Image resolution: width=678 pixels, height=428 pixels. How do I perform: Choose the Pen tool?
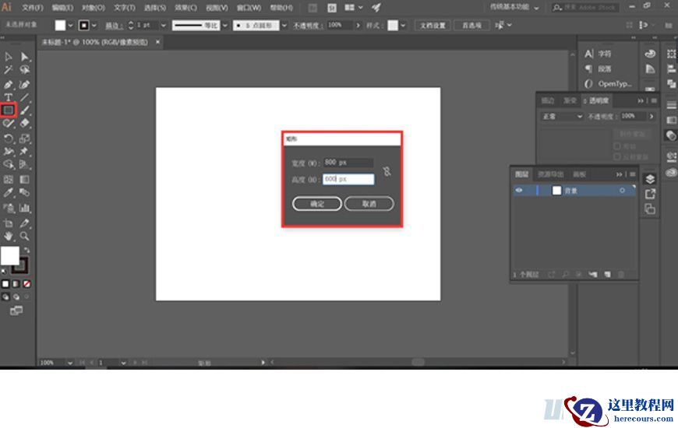(x=9, y=84)
